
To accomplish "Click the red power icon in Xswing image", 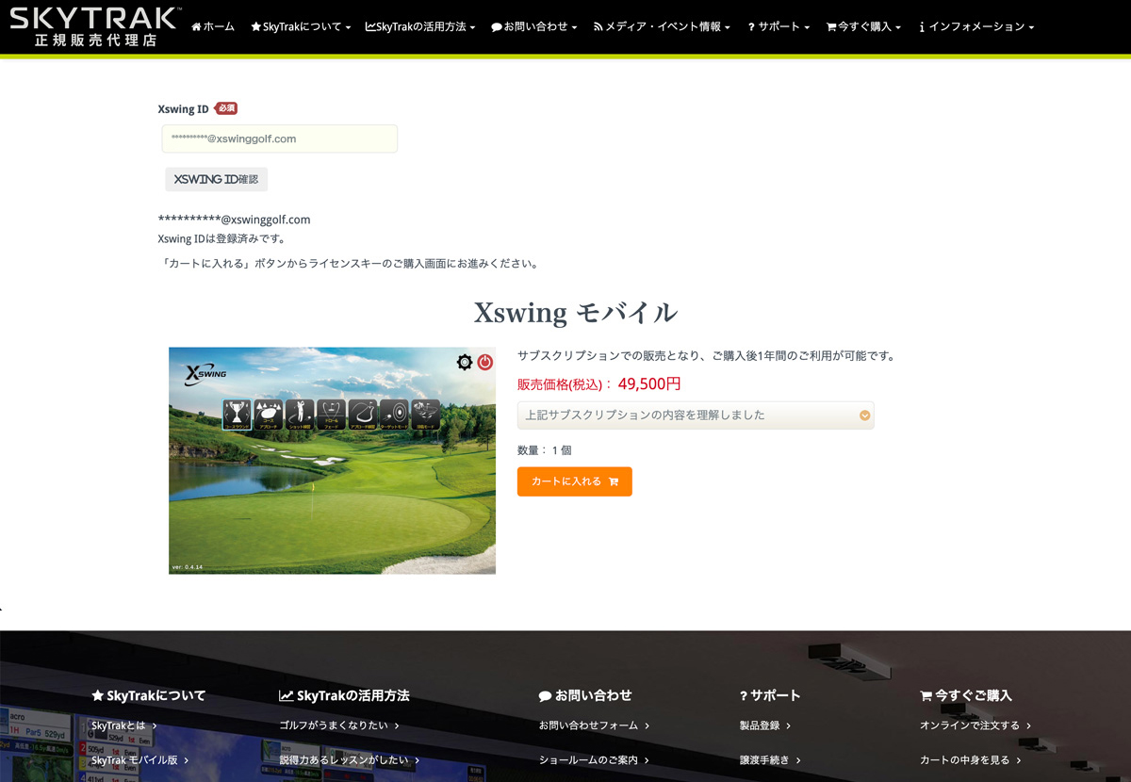I will tap(484, 363).
